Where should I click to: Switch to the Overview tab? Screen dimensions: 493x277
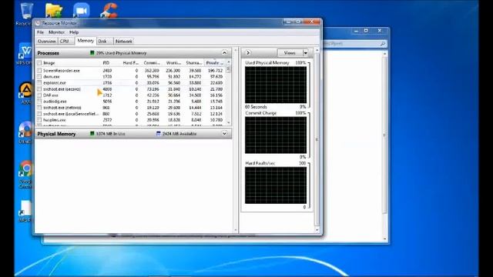[x=46, y=41]
